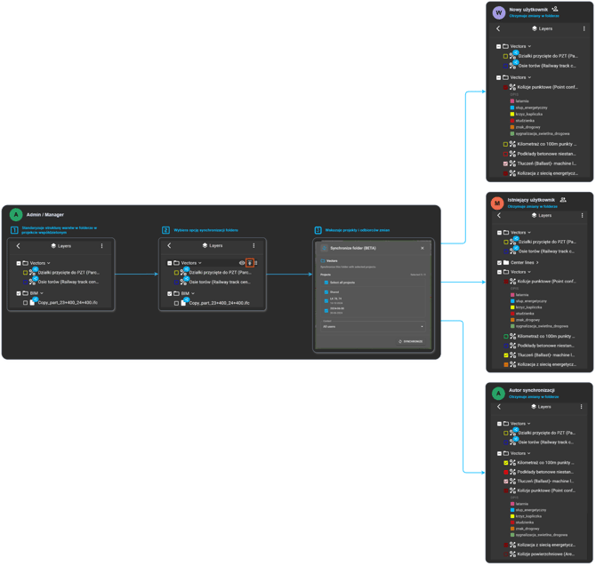
Task: Click share badge on Działki layer in step 1
Action: pyautogui.click(x=35, y=269)
